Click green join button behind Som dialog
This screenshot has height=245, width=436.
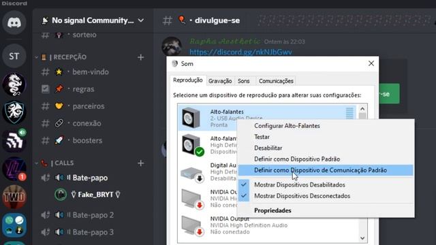coord(389,94)
